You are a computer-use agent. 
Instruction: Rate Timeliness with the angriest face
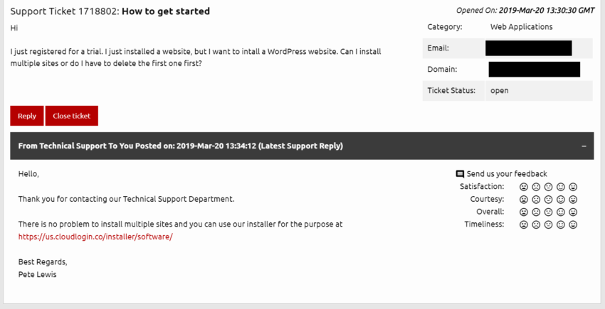tap(523, 224)
